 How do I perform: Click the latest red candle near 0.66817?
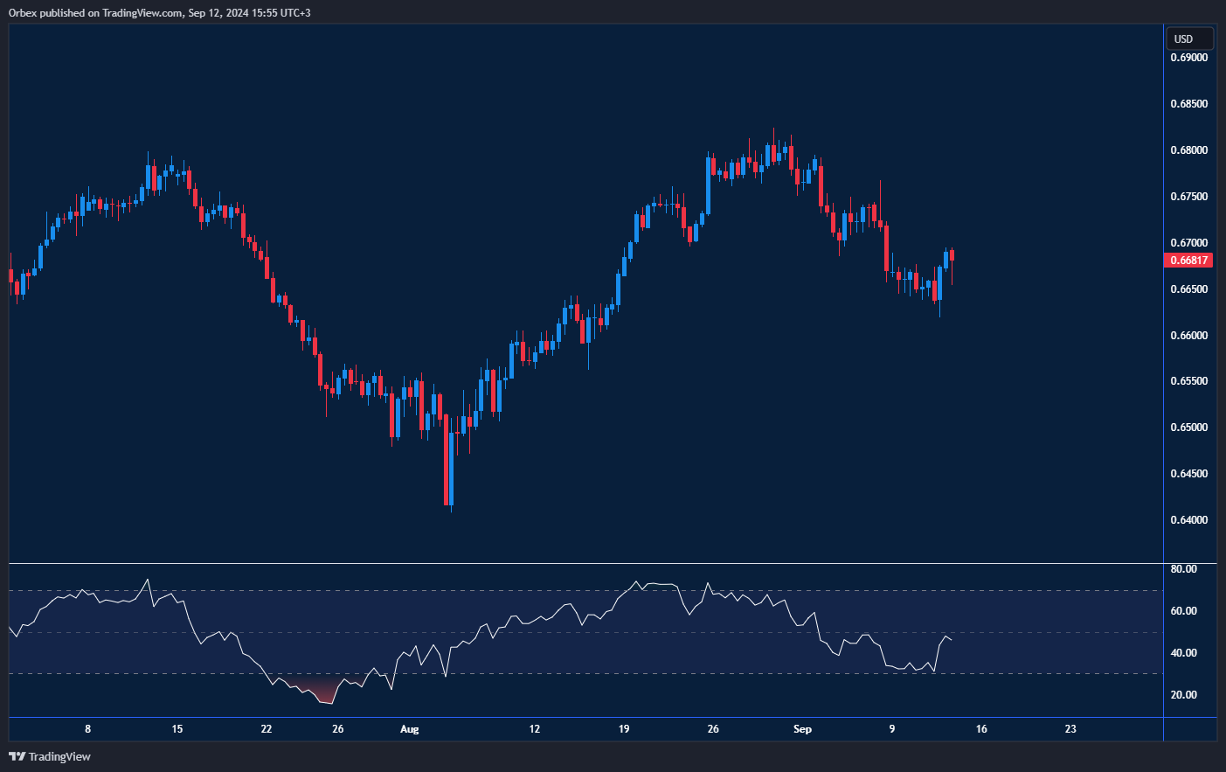tap(952, 255)
